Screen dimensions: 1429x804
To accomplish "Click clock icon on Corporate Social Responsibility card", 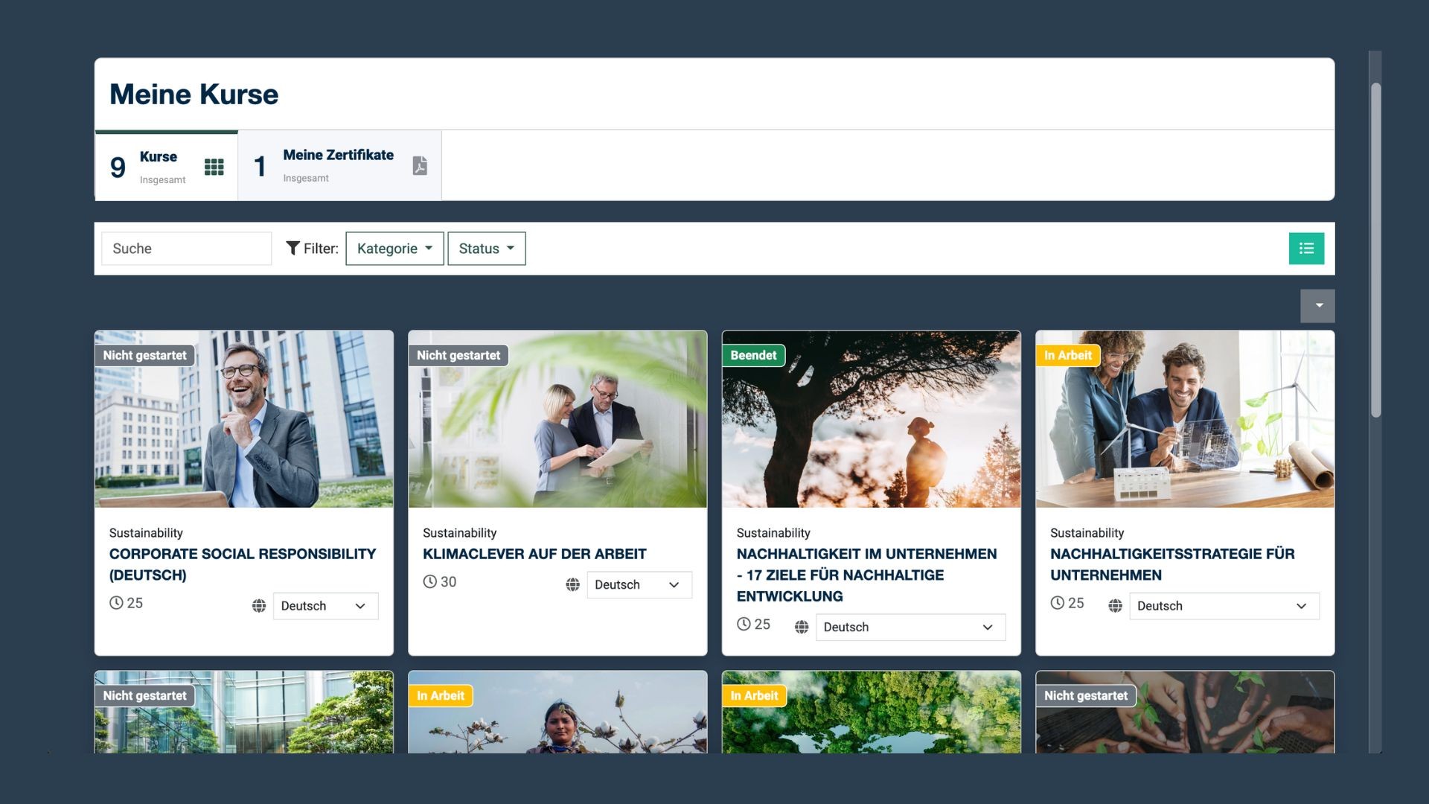I will 116,603.
